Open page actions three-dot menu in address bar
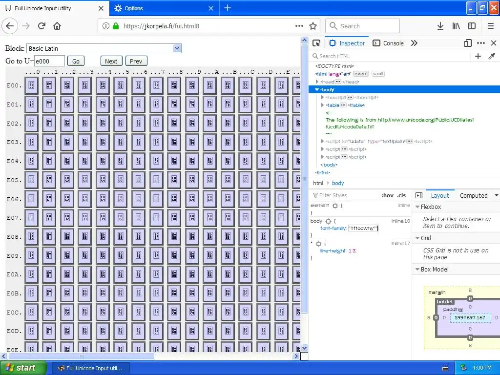Screen dimensions: 500x375 click(299, 26)
